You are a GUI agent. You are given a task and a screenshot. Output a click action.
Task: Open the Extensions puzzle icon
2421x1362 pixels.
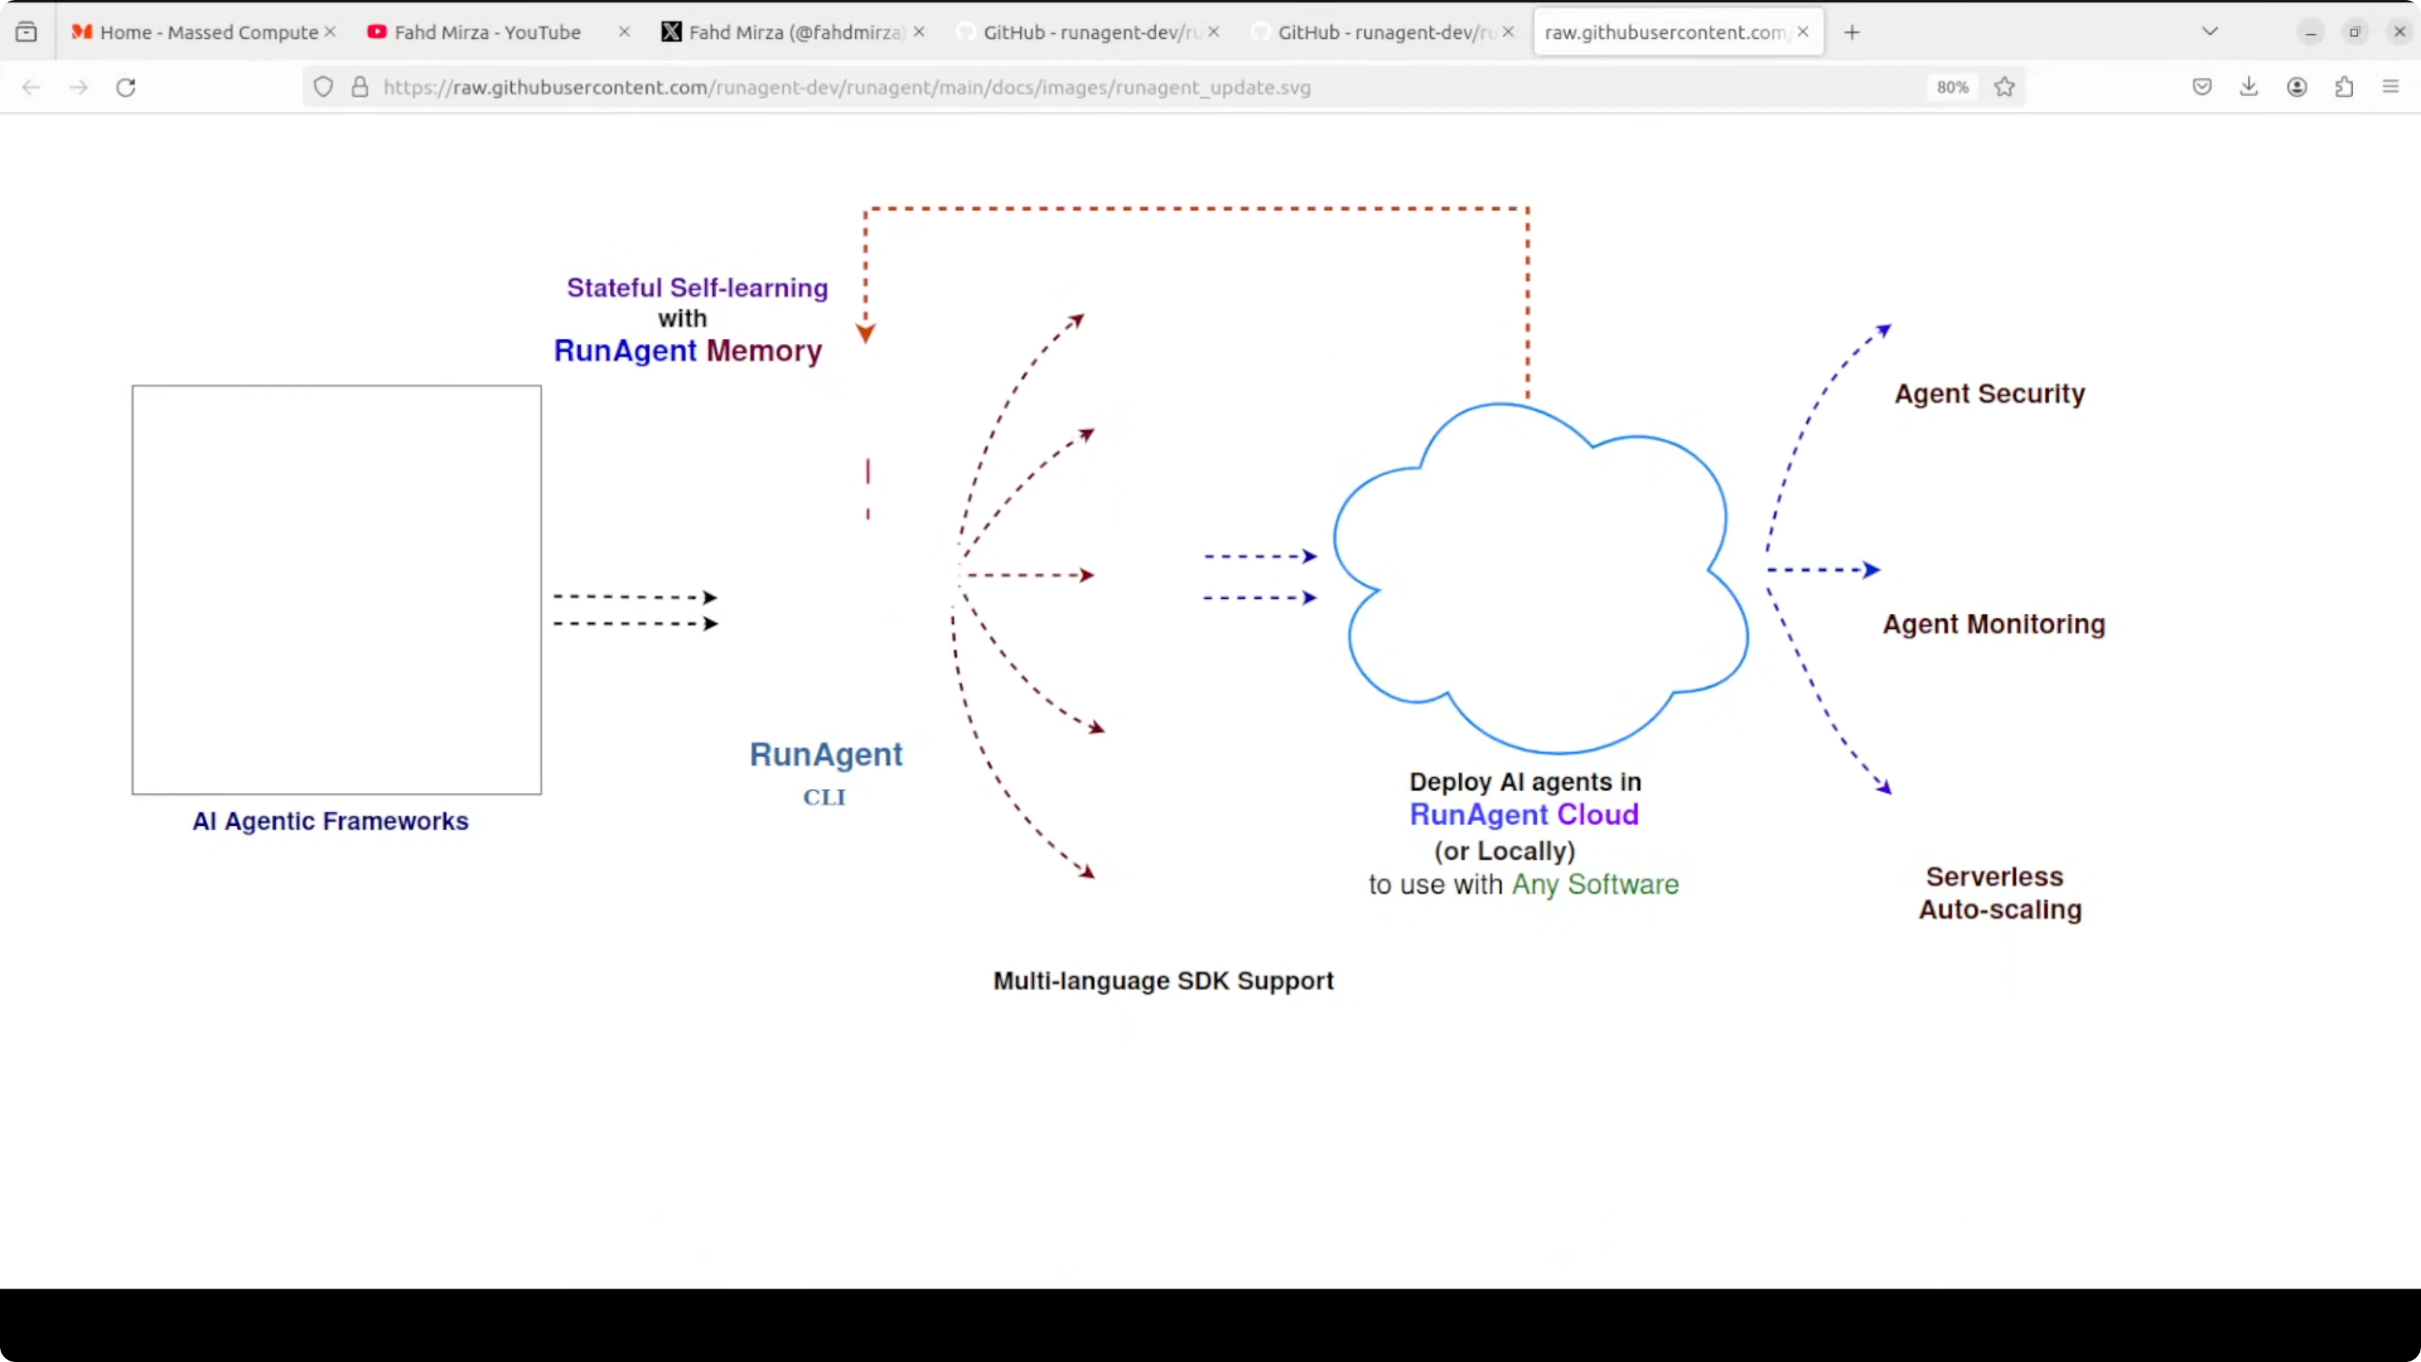pyautogui.click(x=2344, y=88)
